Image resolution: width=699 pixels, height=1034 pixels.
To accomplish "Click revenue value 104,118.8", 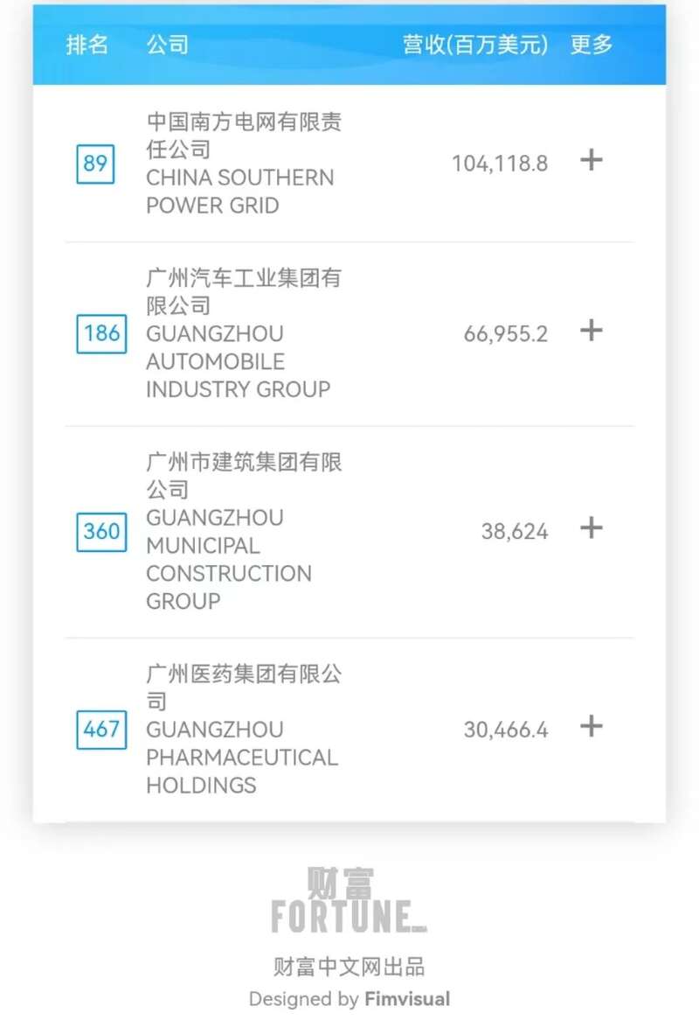I will (x=500, y=164).
